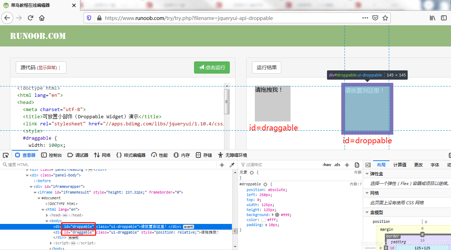
Task: Reload the current page
Action: (31, 18)
